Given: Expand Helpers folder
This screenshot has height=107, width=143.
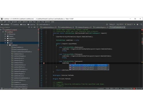Looking at the screenshot, I should coord(5,36).
